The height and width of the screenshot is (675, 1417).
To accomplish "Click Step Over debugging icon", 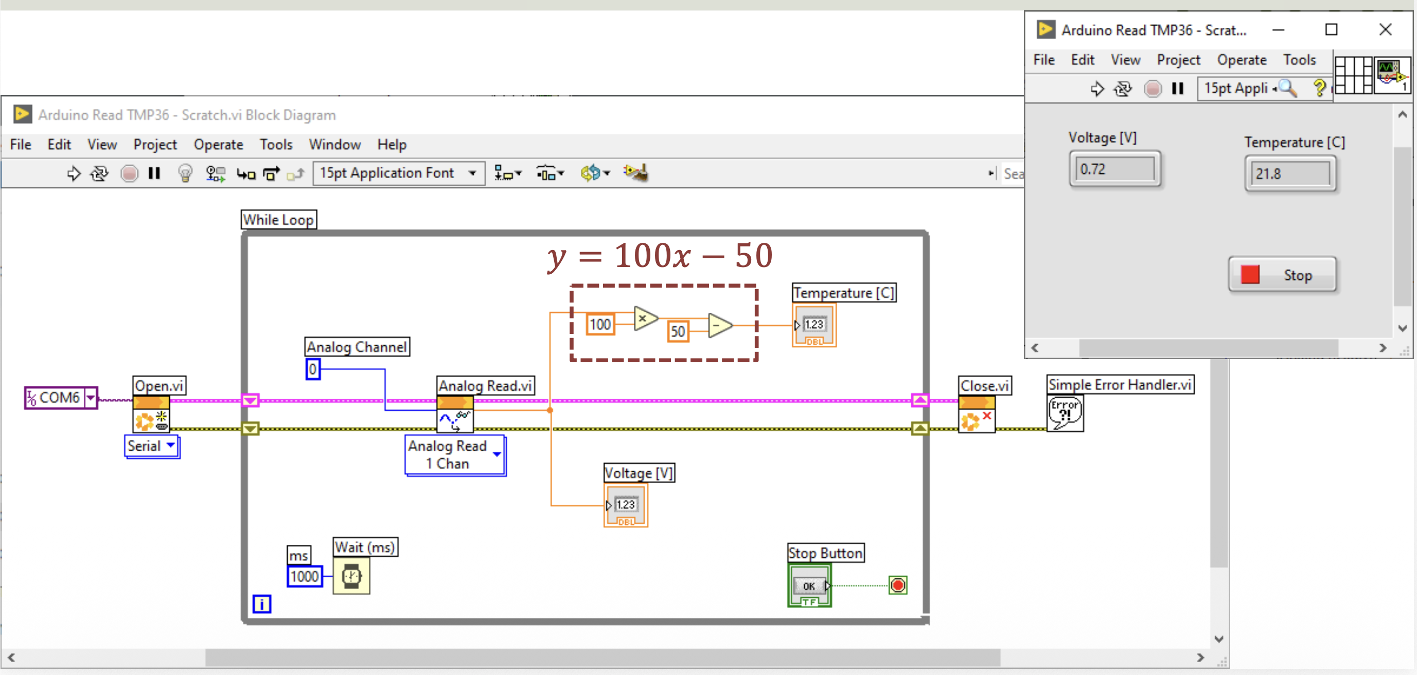I will pyautogui.click(x=271, y=174).
